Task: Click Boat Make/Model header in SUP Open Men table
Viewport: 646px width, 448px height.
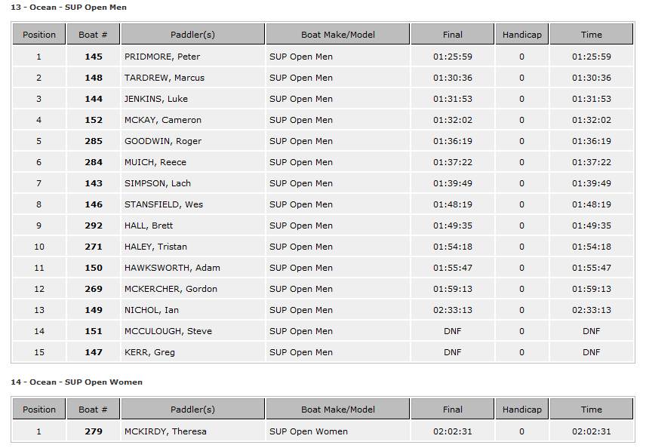Action: point(337,35)
